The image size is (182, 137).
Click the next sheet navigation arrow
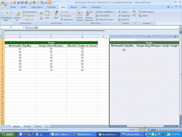(x=7, y=126)
